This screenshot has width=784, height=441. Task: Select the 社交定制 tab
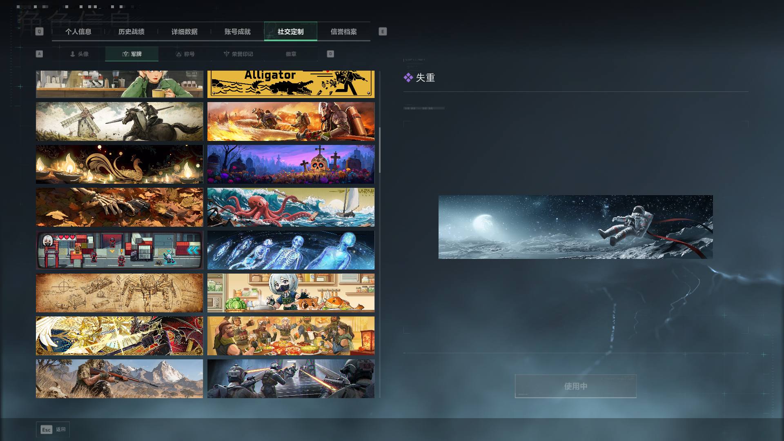pyautogui.click(x=290, y=31)
